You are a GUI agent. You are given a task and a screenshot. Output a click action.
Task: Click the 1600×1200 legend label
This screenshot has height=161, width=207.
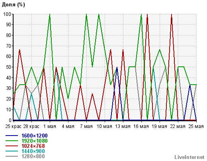point(35,136)
